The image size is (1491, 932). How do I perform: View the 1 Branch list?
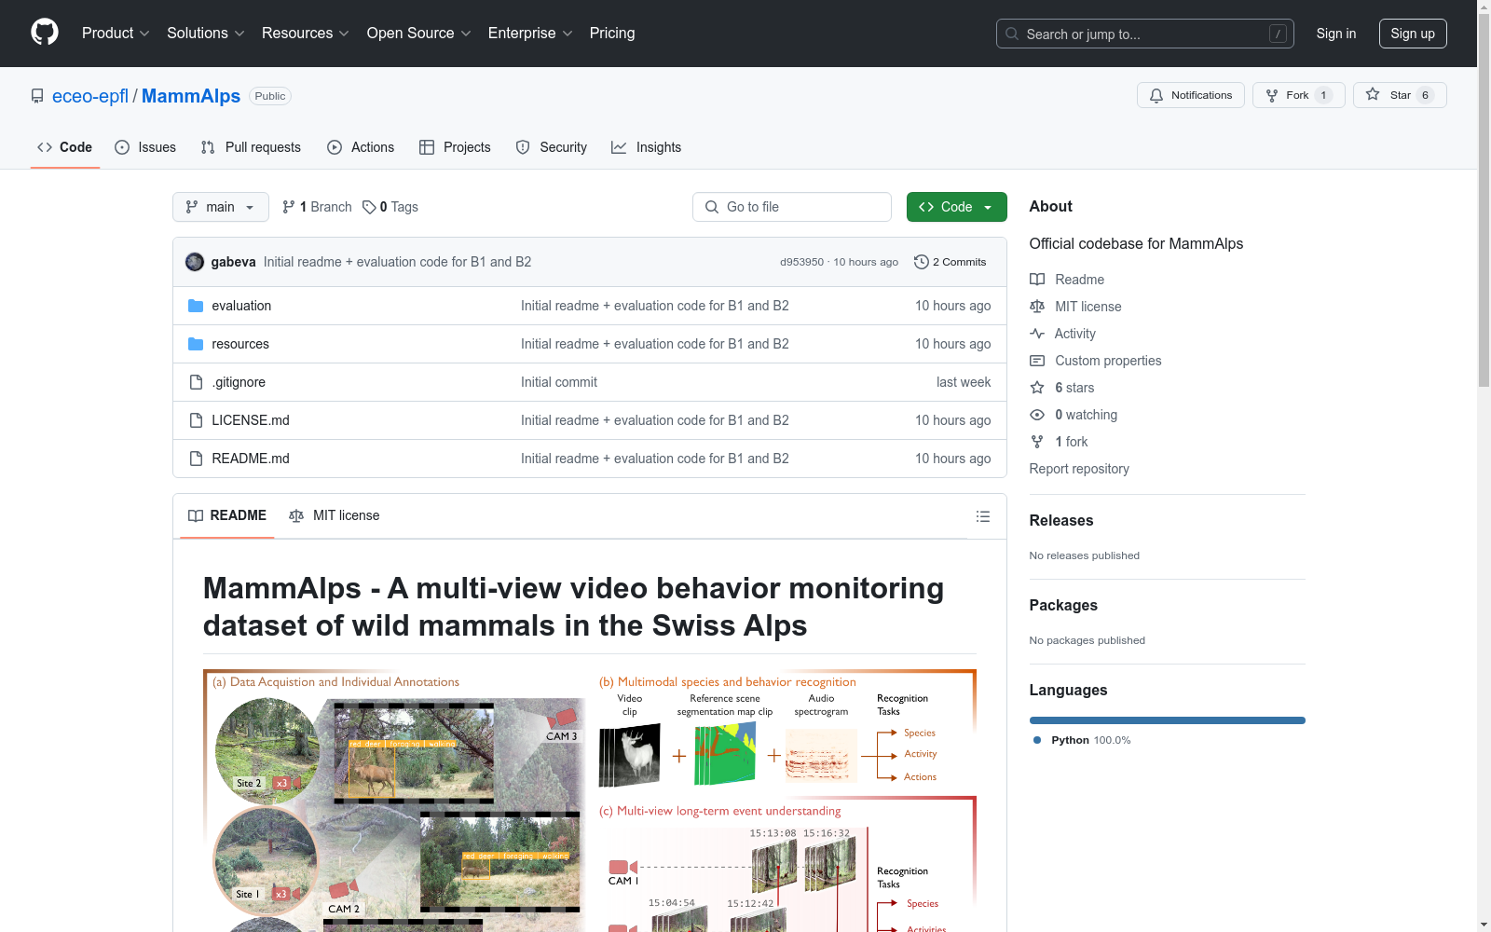317,207
